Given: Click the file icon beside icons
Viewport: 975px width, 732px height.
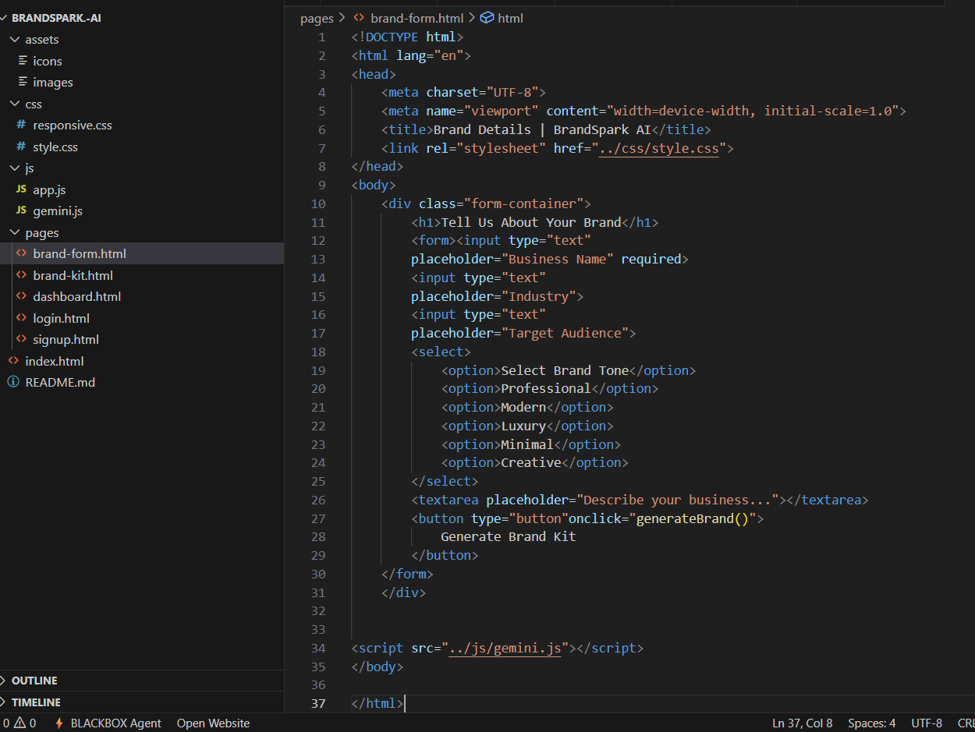Looking at the screenshot, I should (23, 61).
